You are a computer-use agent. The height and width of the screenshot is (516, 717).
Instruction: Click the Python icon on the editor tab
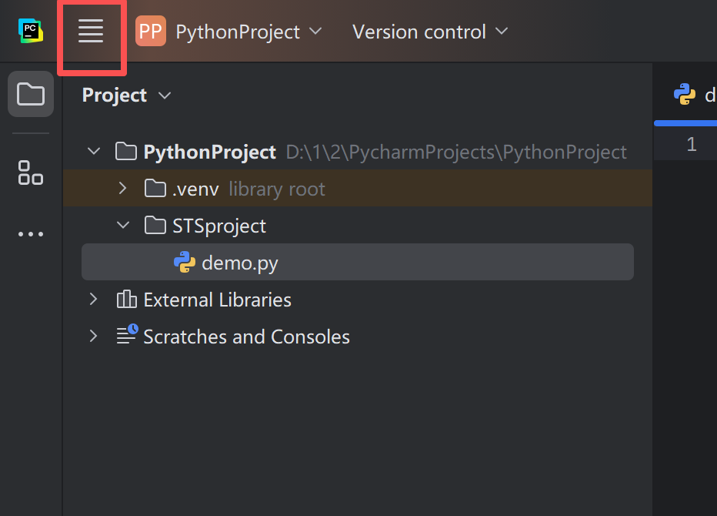point(684,94)
